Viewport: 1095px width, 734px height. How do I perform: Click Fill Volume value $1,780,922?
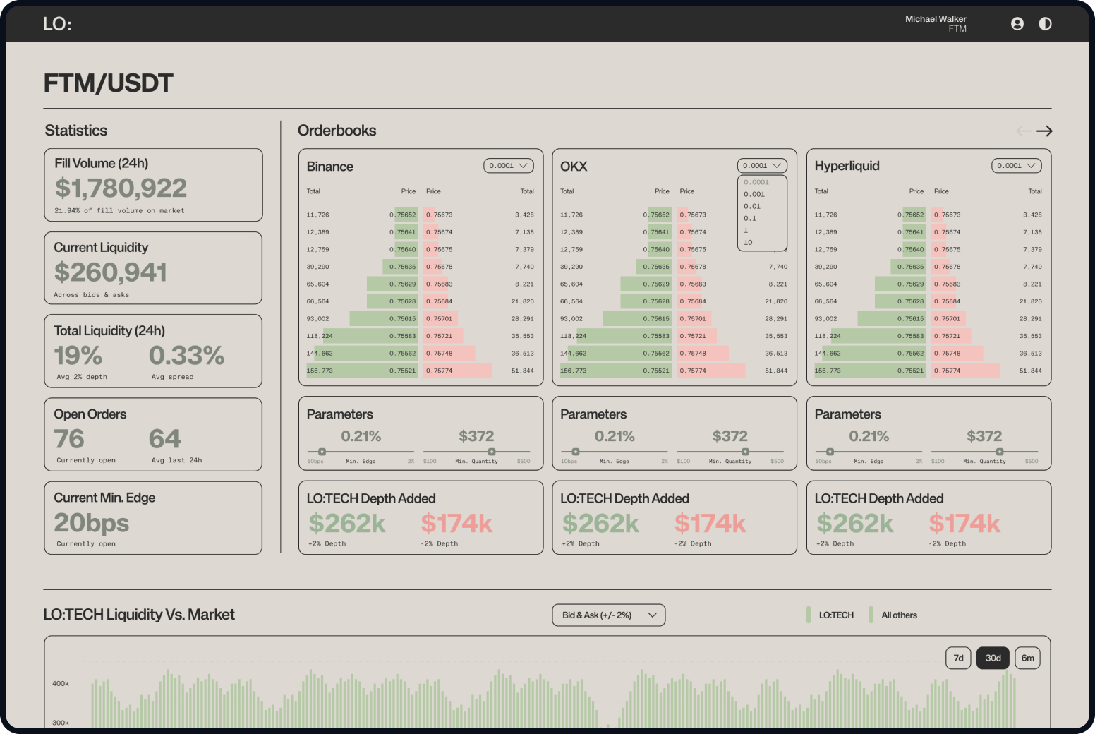click(121, 188)
